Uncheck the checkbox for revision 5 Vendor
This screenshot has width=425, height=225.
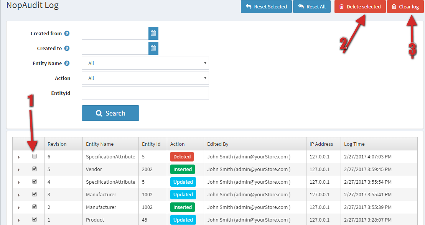pyautogui.click(x=35, y=169)
